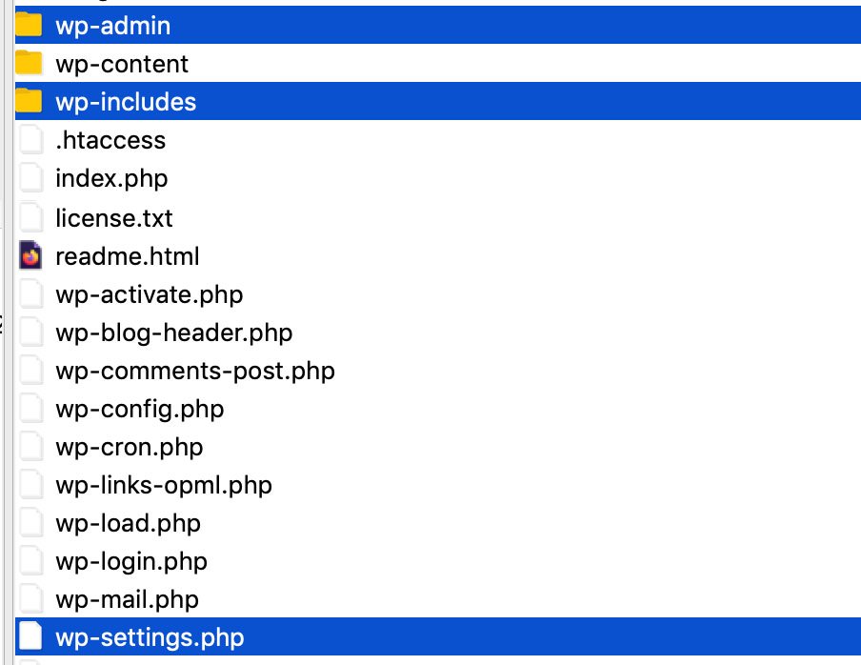This screenshot has height=665, width=861.
Task: Select wp-comments-post.php file
Action: 195,372
